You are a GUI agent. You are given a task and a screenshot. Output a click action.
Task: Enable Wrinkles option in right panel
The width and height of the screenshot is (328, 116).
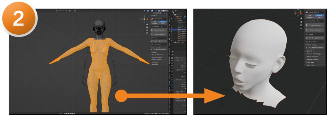[x=319, y=15]
